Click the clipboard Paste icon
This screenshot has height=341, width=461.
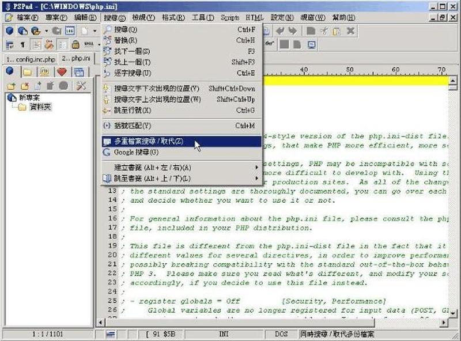337,31
